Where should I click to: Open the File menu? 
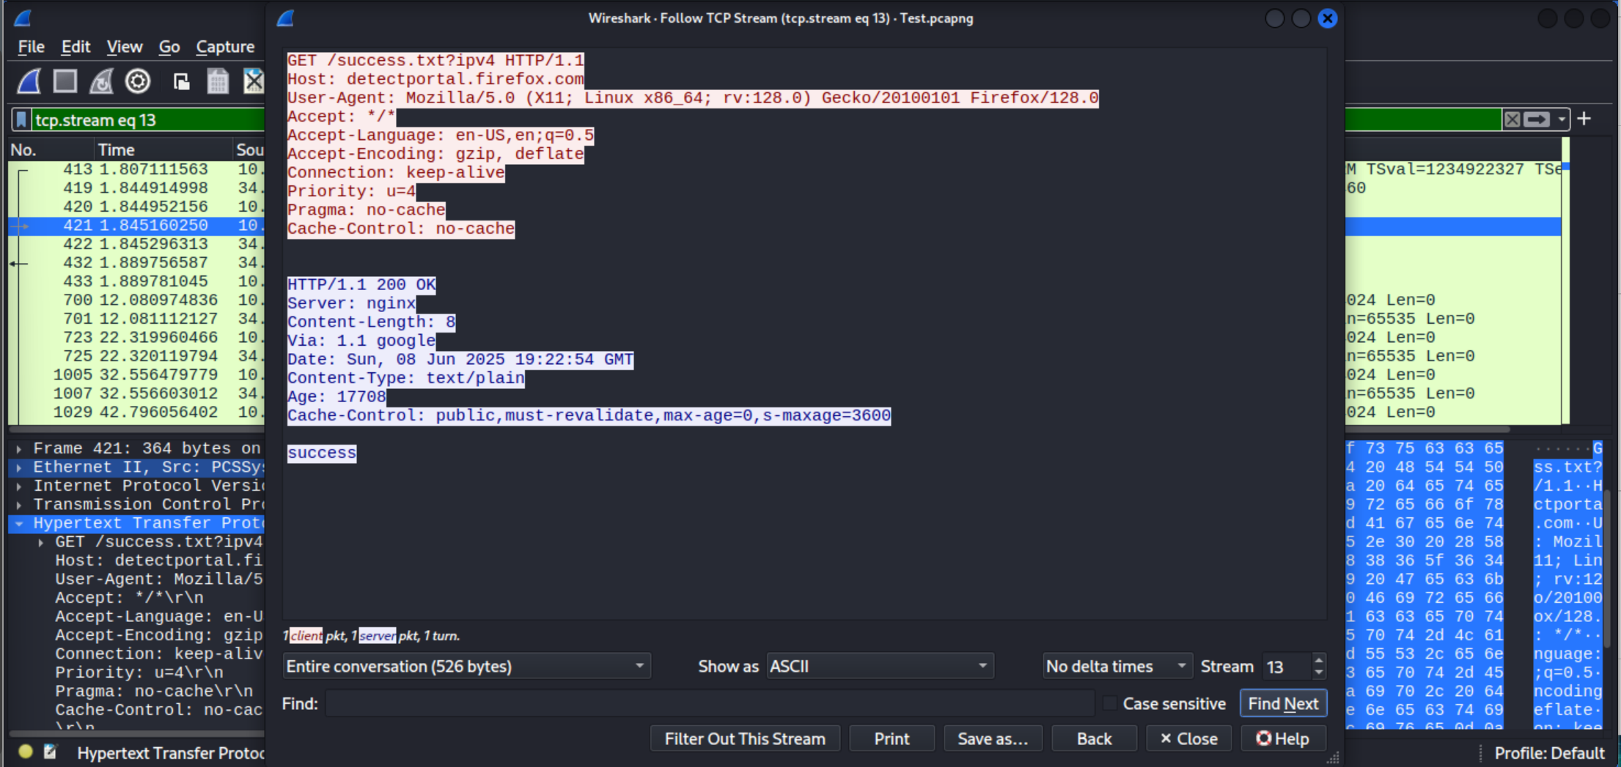coord(32,47)
